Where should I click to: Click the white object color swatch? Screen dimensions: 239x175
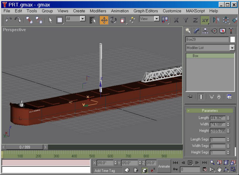[233, 39]
